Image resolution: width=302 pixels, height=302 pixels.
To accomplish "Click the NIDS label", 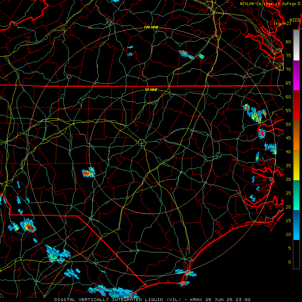I will [x=295, y=20].
